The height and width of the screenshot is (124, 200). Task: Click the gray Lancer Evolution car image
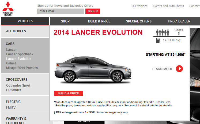coord(93,69)
